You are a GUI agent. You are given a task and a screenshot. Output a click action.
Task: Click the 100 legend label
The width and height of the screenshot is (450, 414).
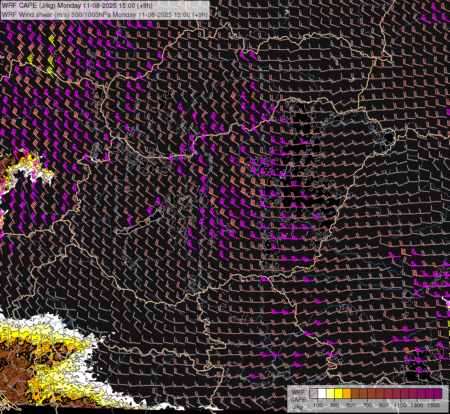pos(318,405)
